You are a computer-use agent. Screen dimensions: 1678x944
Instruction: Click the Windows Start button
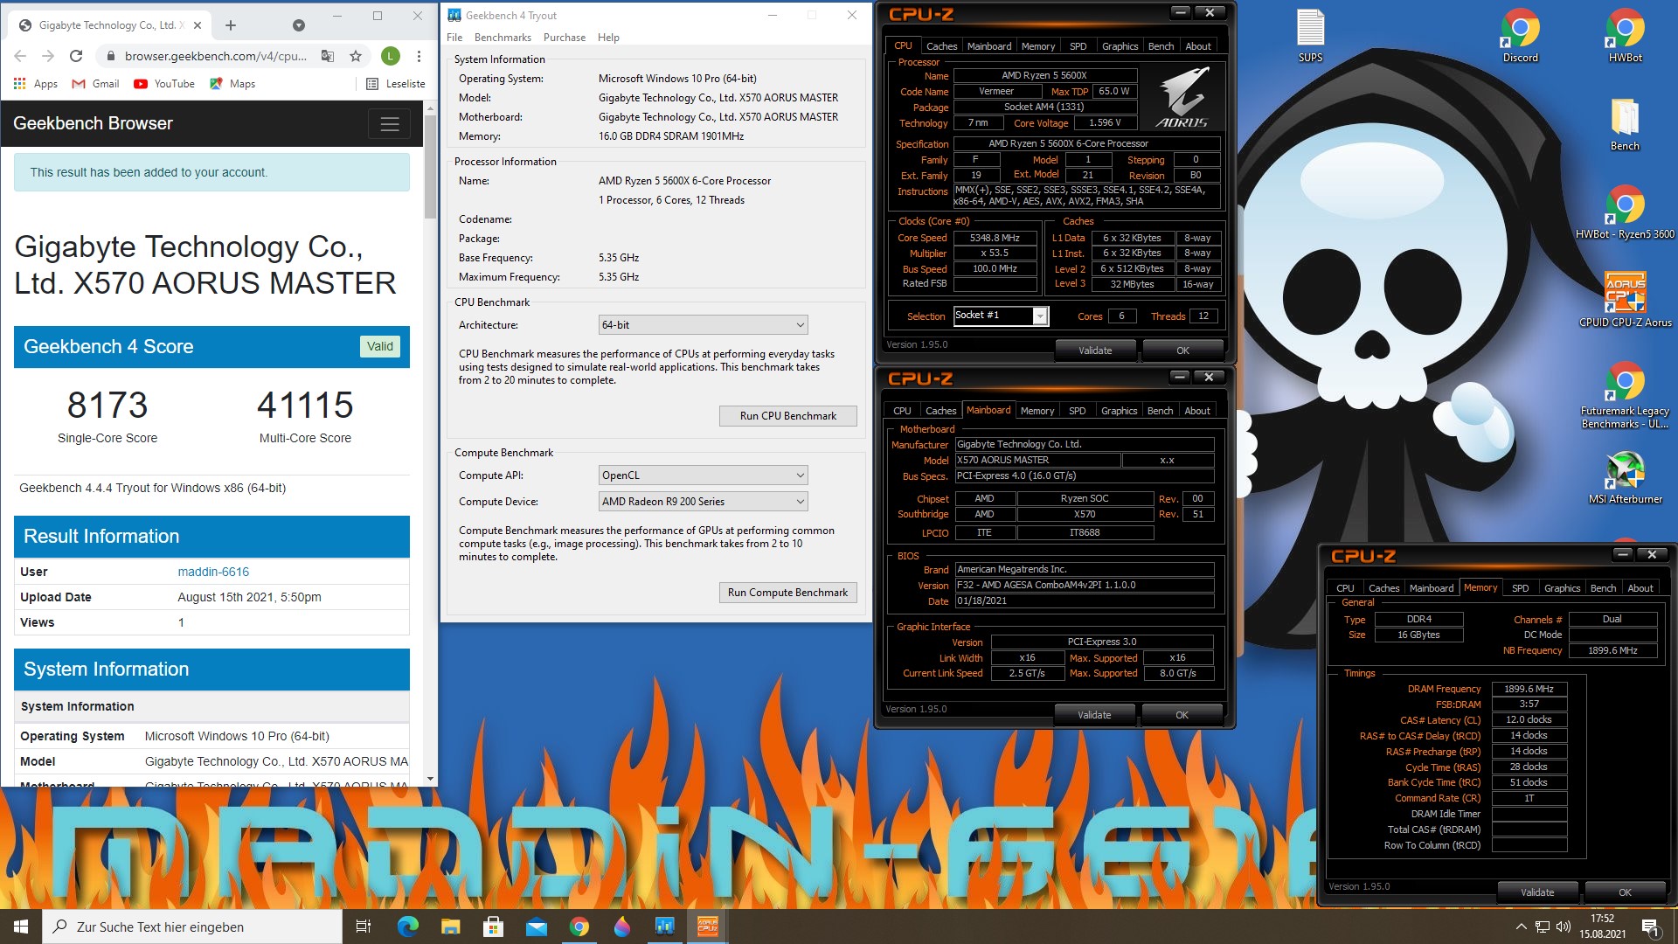point(21,927)
